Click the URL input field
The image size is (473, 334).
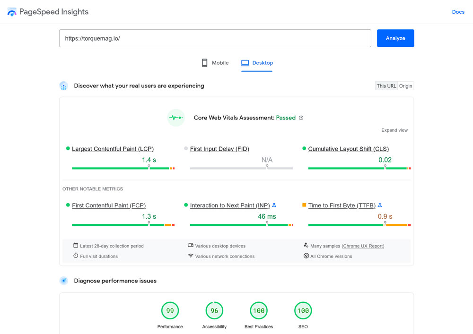pyautogui.click(x=215, y=38)
